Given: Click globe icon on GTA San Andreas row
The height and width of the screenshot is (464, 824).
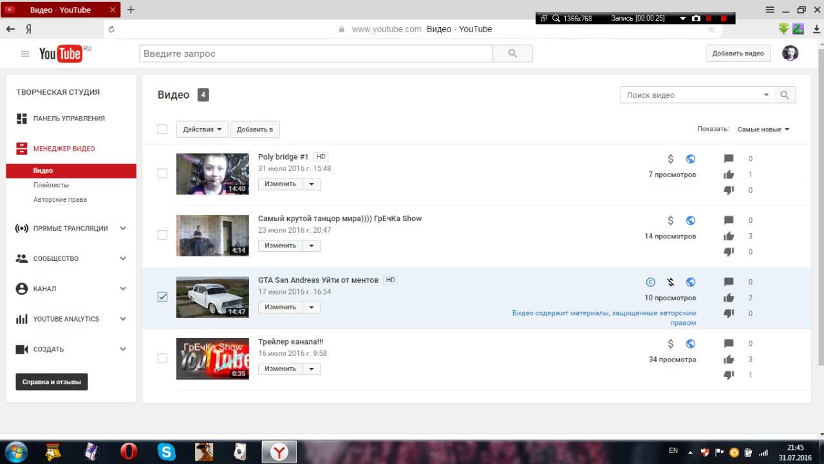Looking at the screenshot, I should (x=690, y=282).
